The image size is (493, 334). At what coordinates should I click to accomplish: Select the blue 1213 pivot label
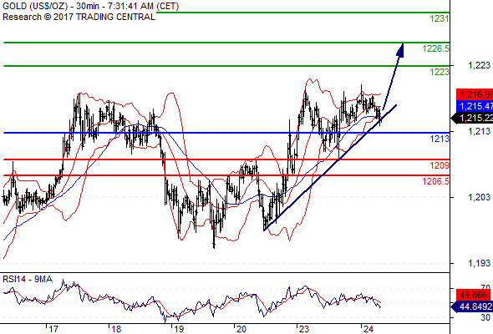click(x=440, y=139)
